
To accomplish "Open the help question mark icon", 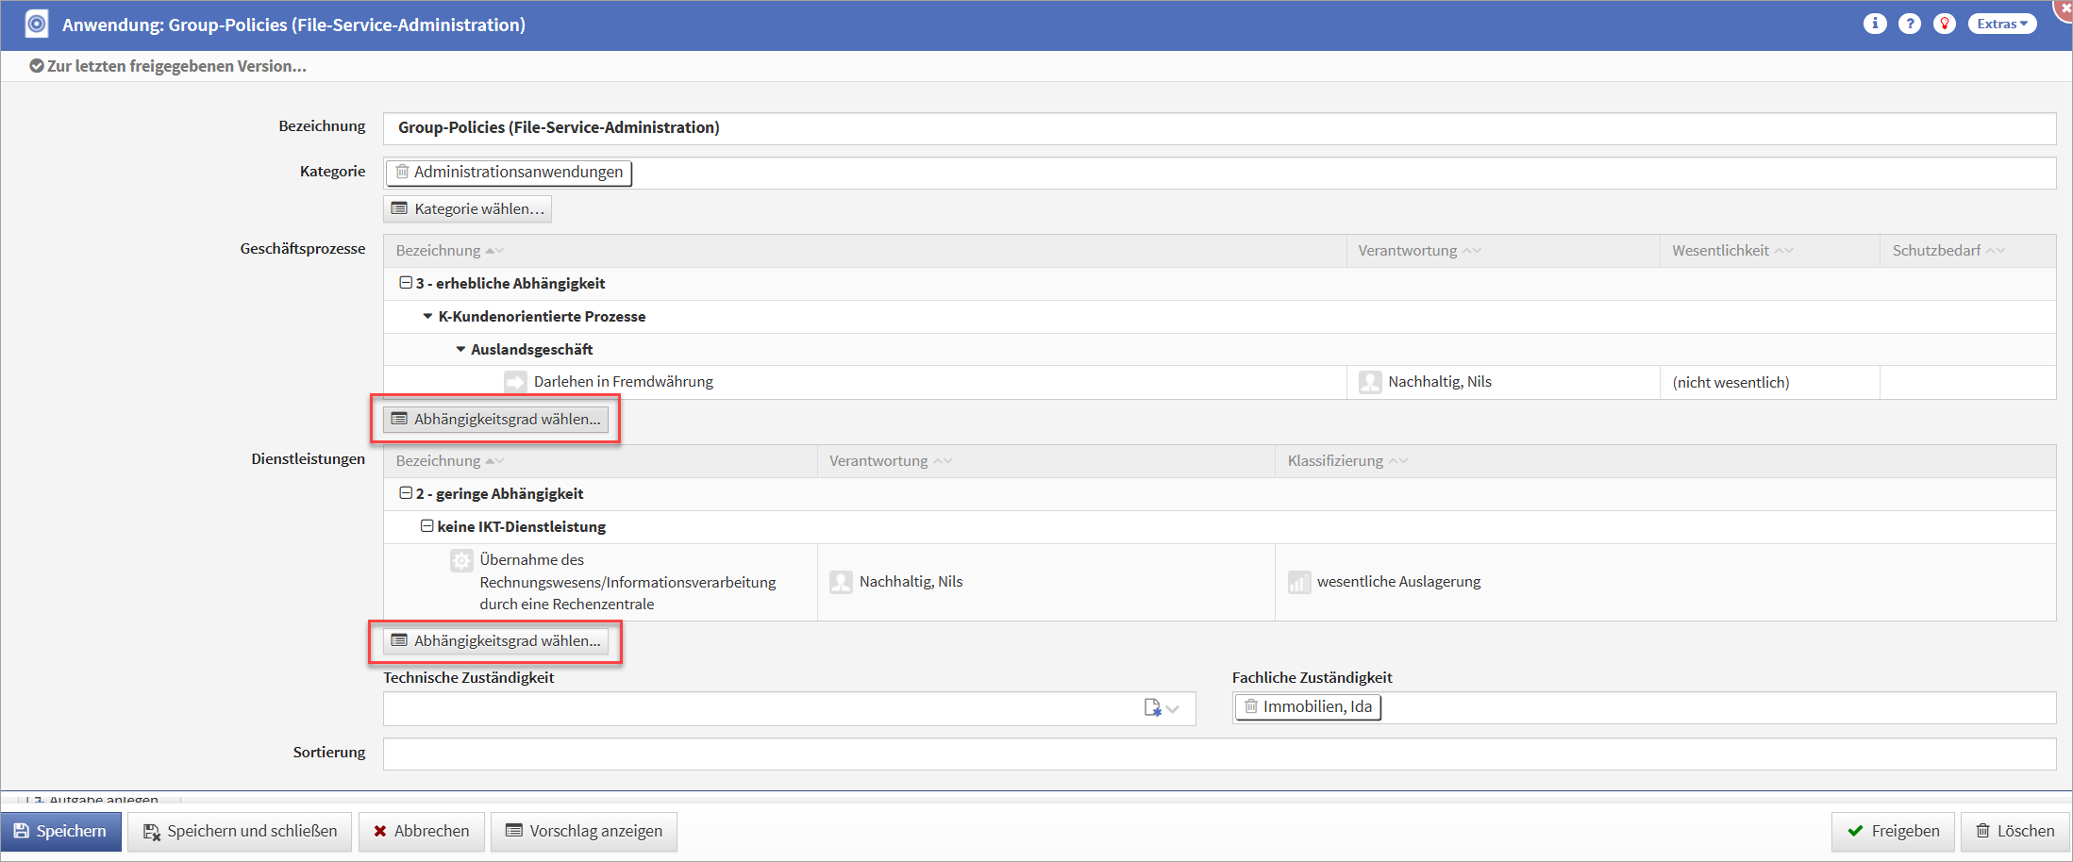I will pyautogui.click(x=1909, y=24).
